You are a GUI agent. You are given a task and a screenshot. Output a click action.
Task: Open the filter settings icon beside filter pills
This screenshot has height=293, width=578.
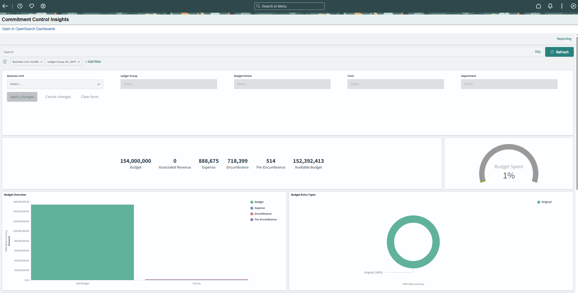tap(5, 61)
